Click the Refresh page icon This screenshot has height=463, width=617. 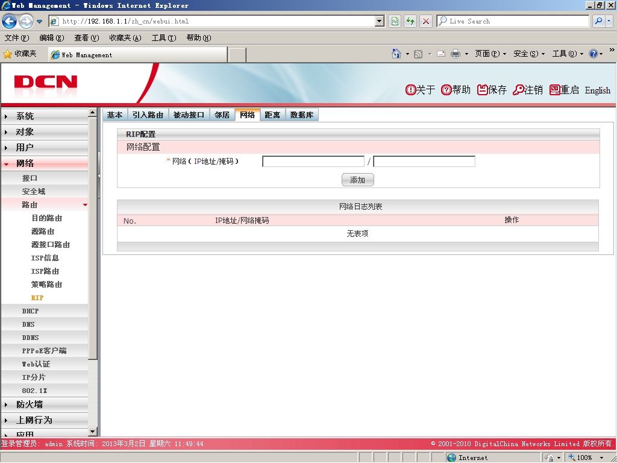[410, 21]
